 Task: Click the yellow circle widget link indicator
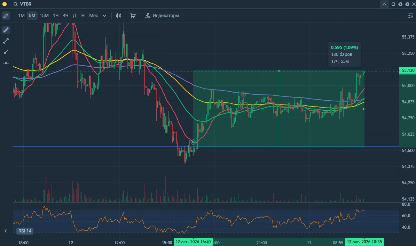pyautogui.click(x=4, y=4)
